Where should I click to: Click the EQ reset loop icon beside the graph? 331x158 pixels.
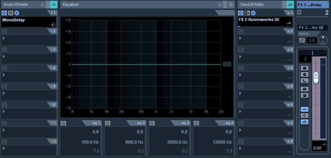click(227, 64)
